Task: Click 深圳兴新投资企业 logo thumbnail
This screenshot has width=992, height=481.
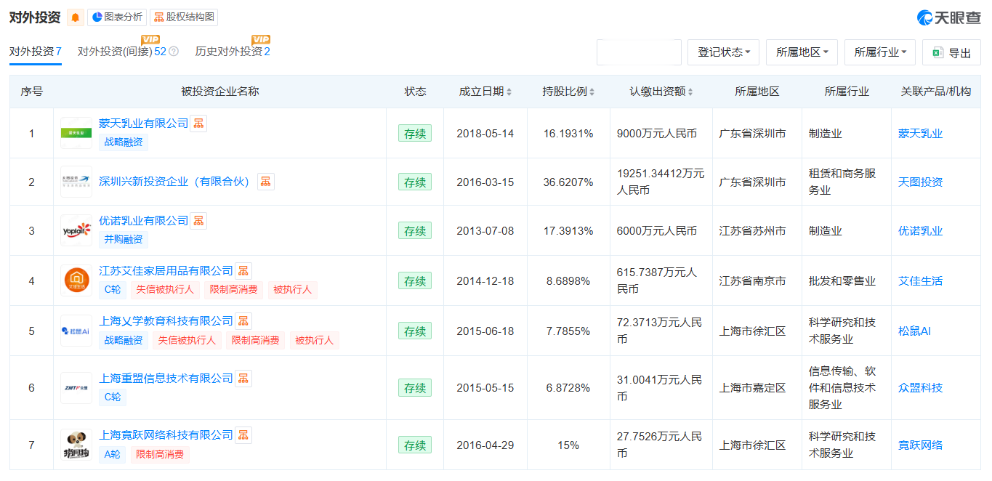Action: click(76, 182)
